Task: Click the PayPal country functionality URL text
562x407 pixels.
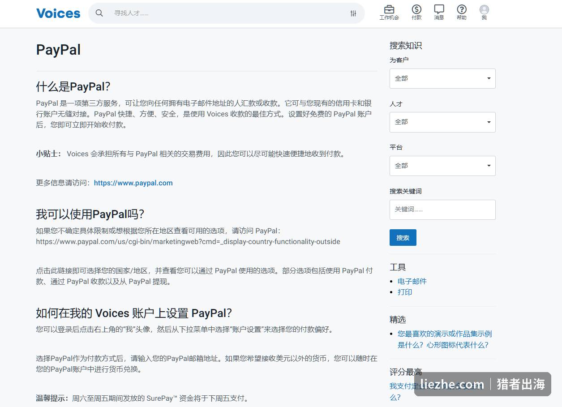Action: tap(188, 242)
